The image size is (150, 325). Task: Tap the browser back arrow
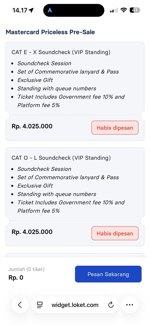click(20, 305)
